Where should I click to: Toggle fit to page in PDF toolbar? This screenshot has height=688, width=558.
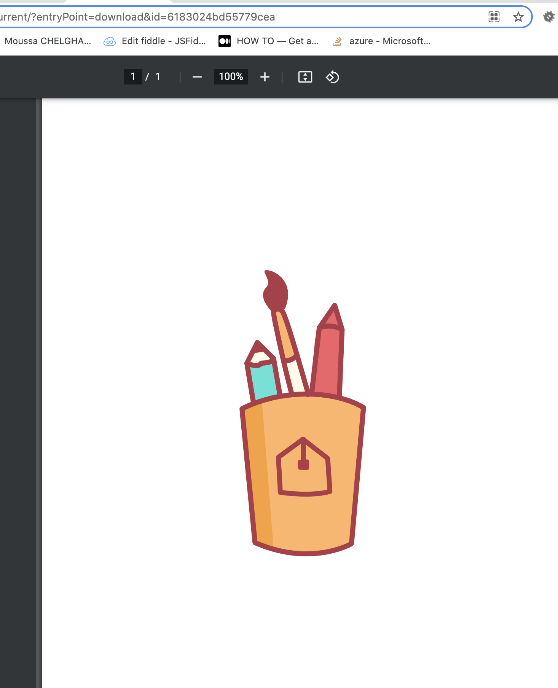pos(305,77)
